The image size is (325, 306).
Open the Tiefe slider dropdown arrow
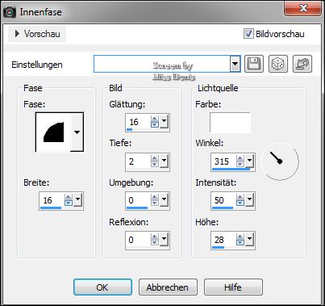[x=164, y=161]
